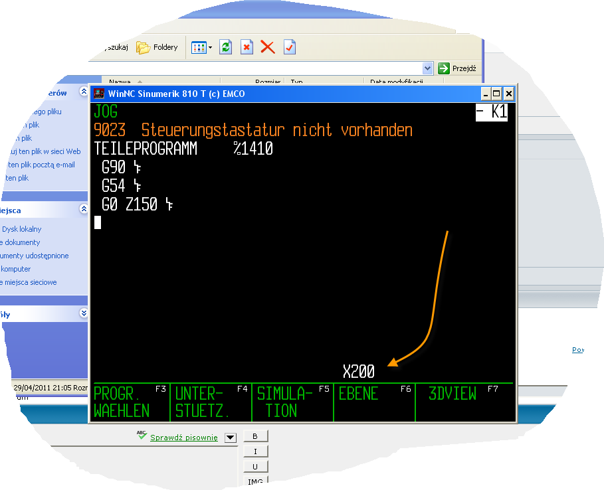Click the WinNC application icon in title bar
The height and width of the screenshot is (490, 604).
pyautogui.click(x=99, y=94)
